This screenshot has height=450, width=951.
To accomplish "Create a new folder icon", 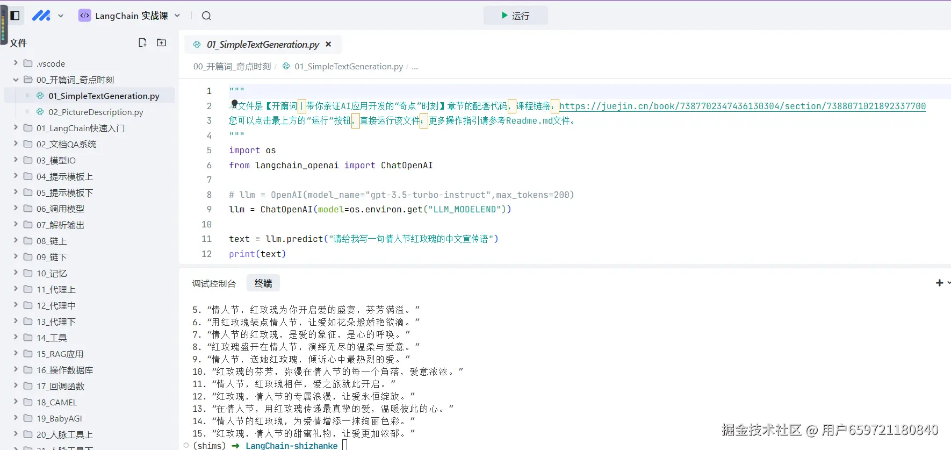I will pyautogui.click(x=161, y=42).
